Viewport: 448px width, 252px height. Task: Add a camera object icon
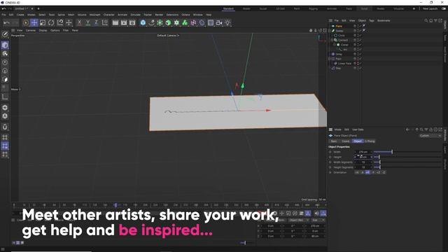click(219, 22)
